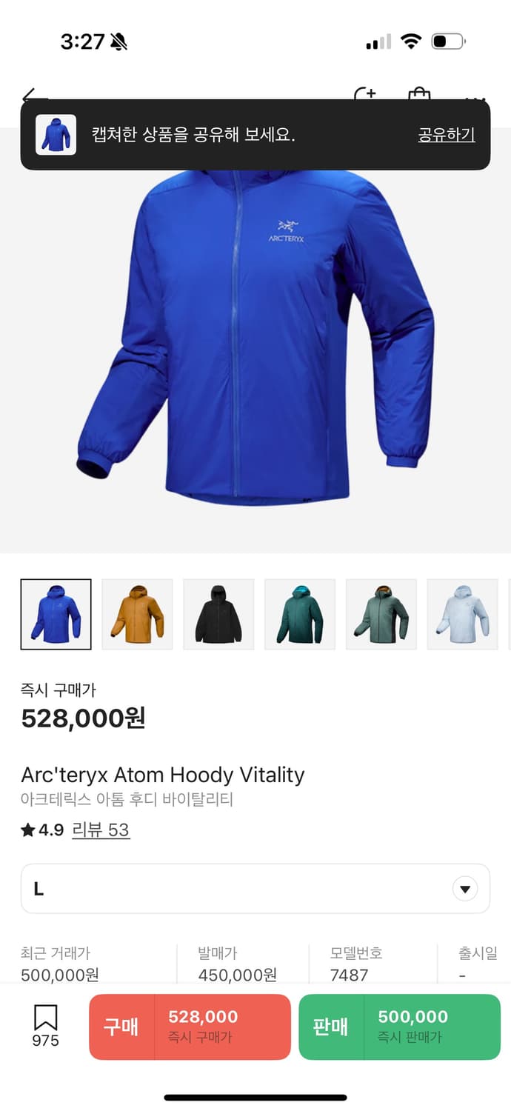Screen dimensions: 511x1111
Task: Select the blue jacket thumbnail
Action: click(x=56, y=614)
